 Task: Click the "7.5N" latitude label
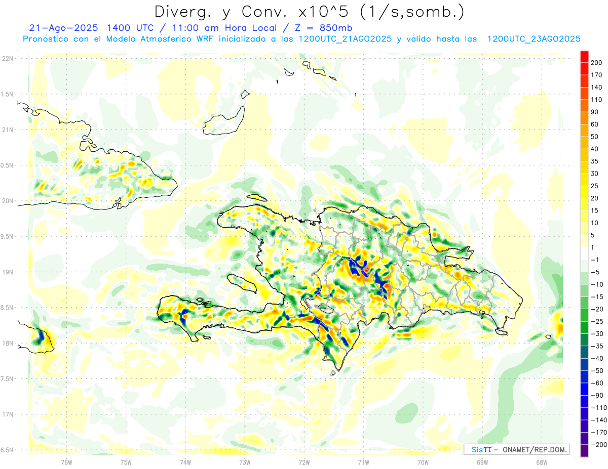coord(7,378)
